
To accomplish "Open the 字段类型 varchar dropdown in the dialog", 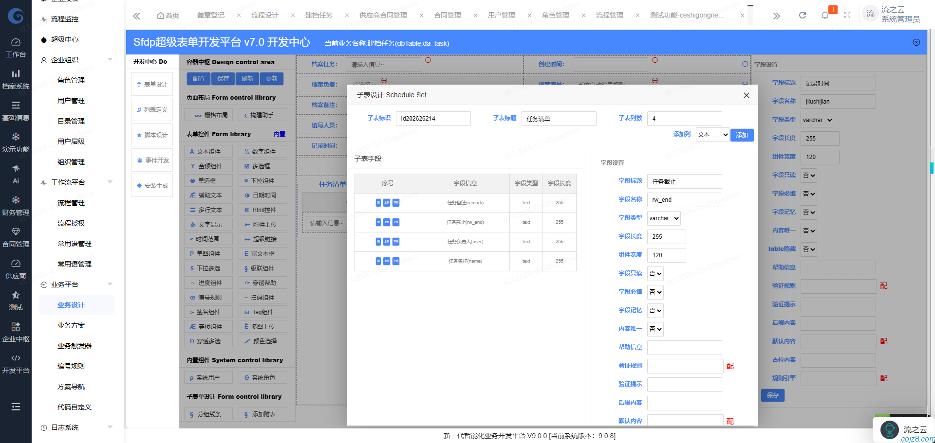I will pos(664,218).
